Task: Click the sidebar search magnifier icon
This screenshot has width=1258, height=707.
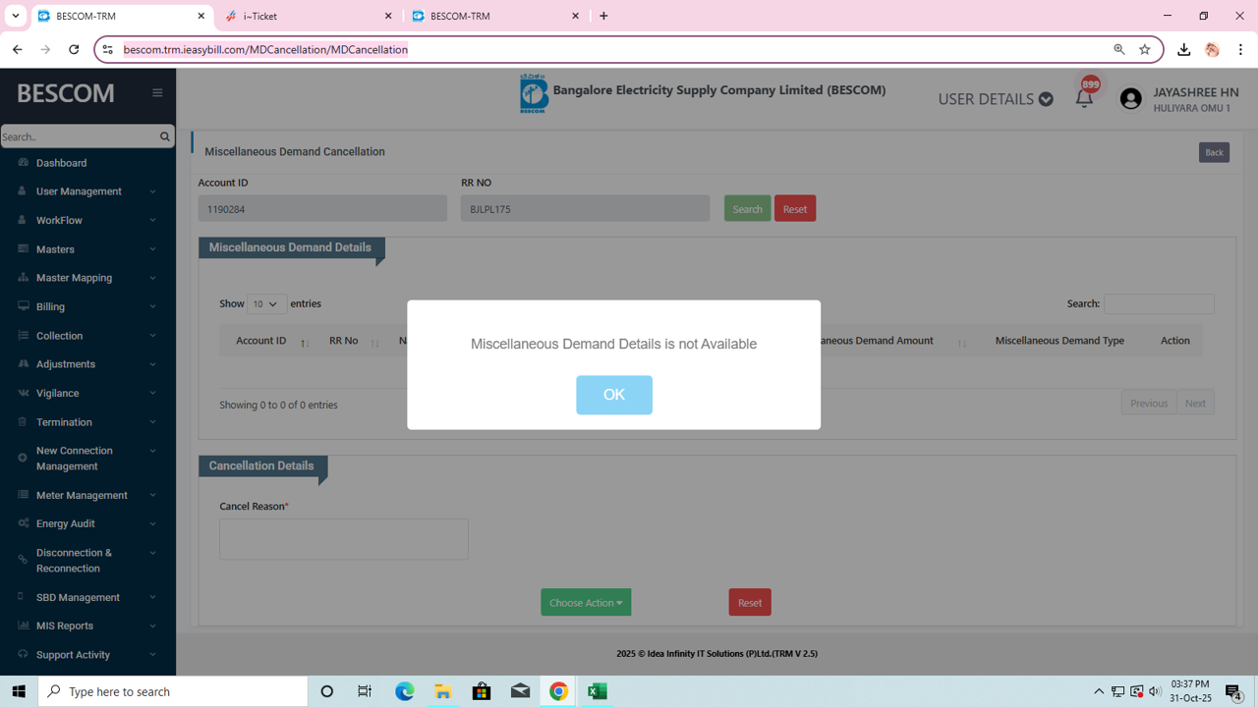Action: [x=164, y=136]
